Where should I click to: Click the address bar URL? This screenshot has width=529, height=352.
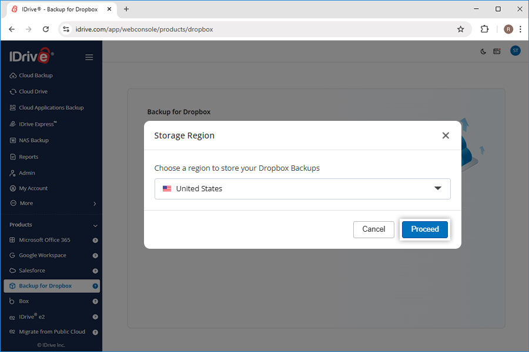144,29
